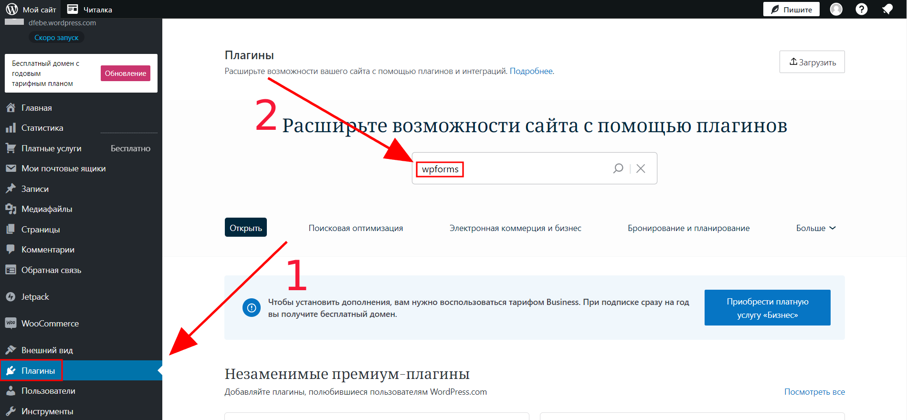
Task: Click the search magnifier icon in the plugin search field
Action: (x=618, y=168)
